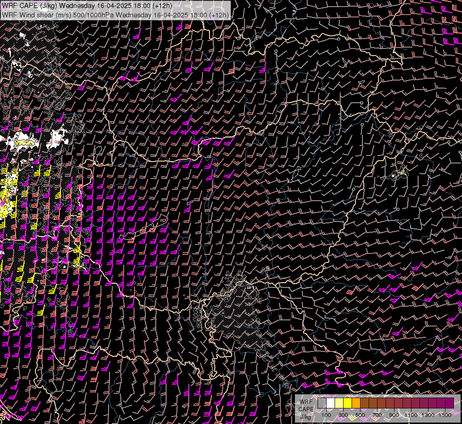
Task: Click the gray first CAPE legend swatch
Action: tap(322, 403)
